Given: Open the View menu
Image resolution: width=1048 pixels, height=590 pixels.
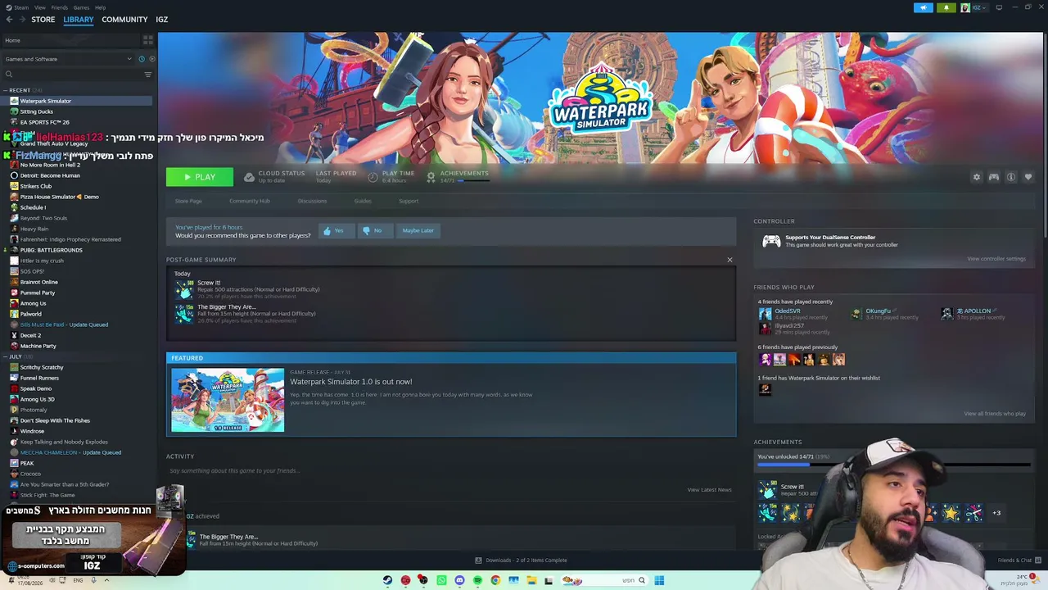Looking at the screenshot, I should (x=39, y=7).
